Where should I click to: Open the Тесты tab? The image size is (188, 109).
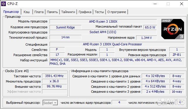[x=99, y=12]
